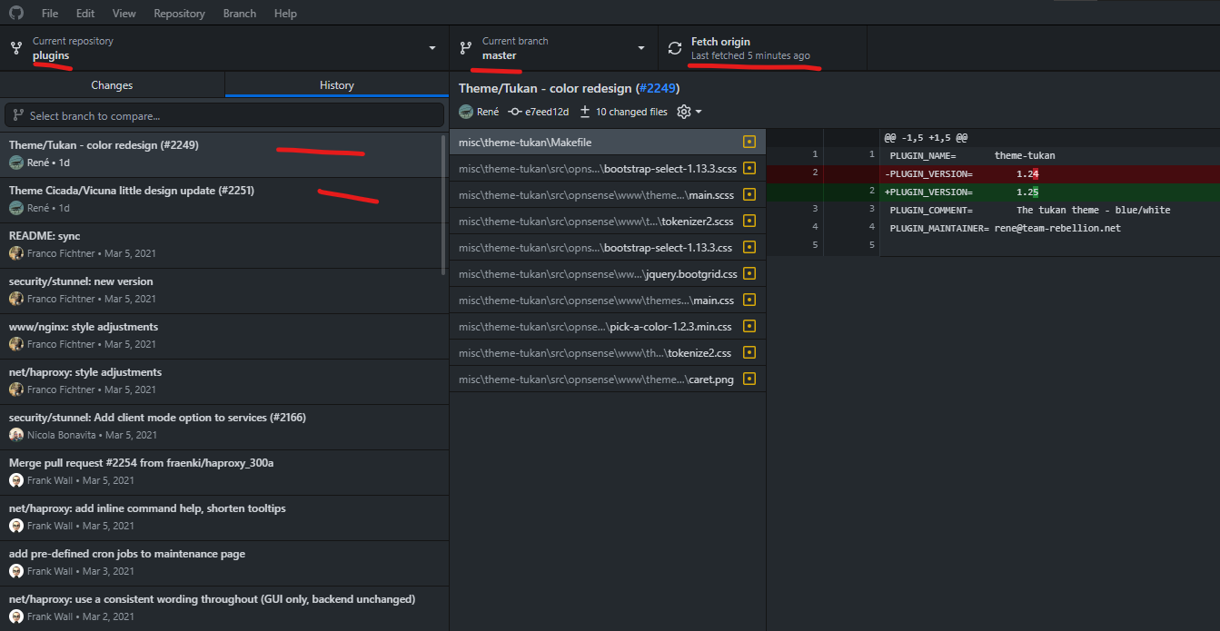Select file misc\theme-tukan\Makefile
The width and height of the screenshot is (1220, 631).
point(607,142)
